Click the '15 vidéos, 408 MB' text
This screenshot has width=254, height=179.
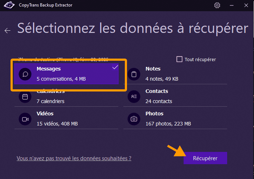click(x=57, y=124)
